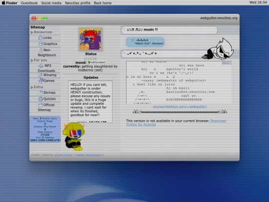Click the Apple logo in menu bar
Viewport: 269px width, 202px height.
(x=3, y=3)
